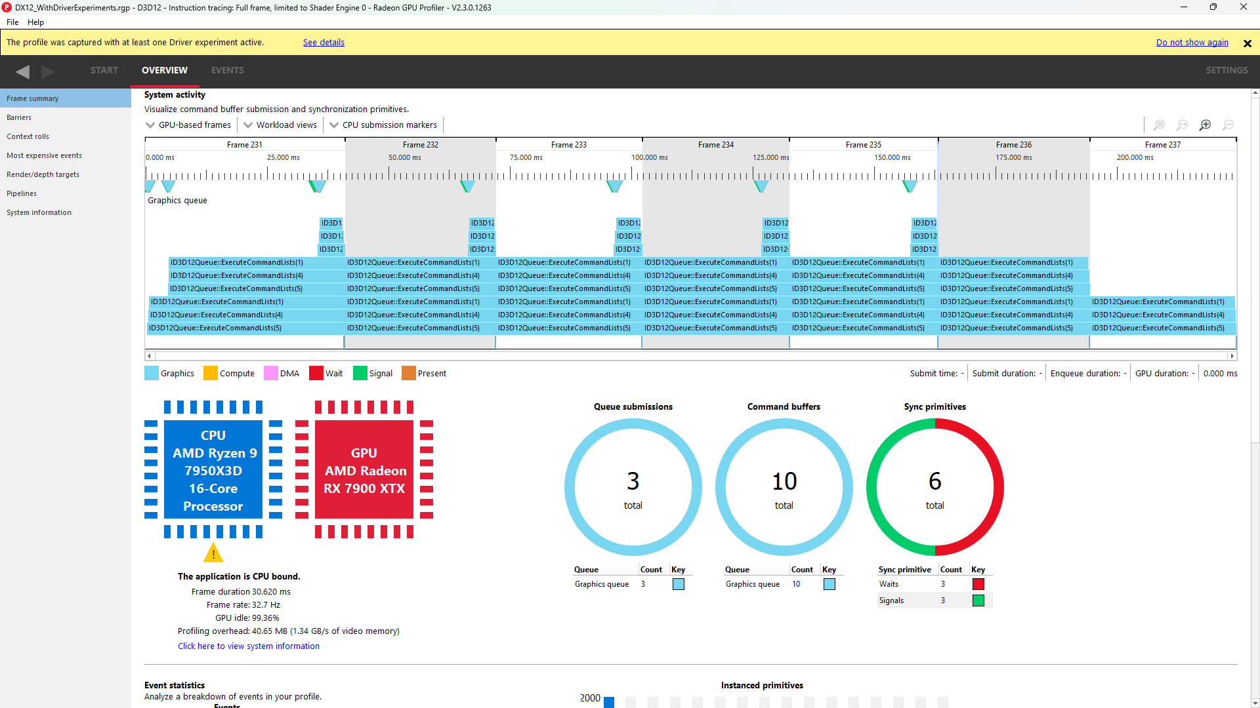This screenshot has height=708, width=1260.
Task: Click the zoom to selection magnifier icon
Action: [1159, 125]
